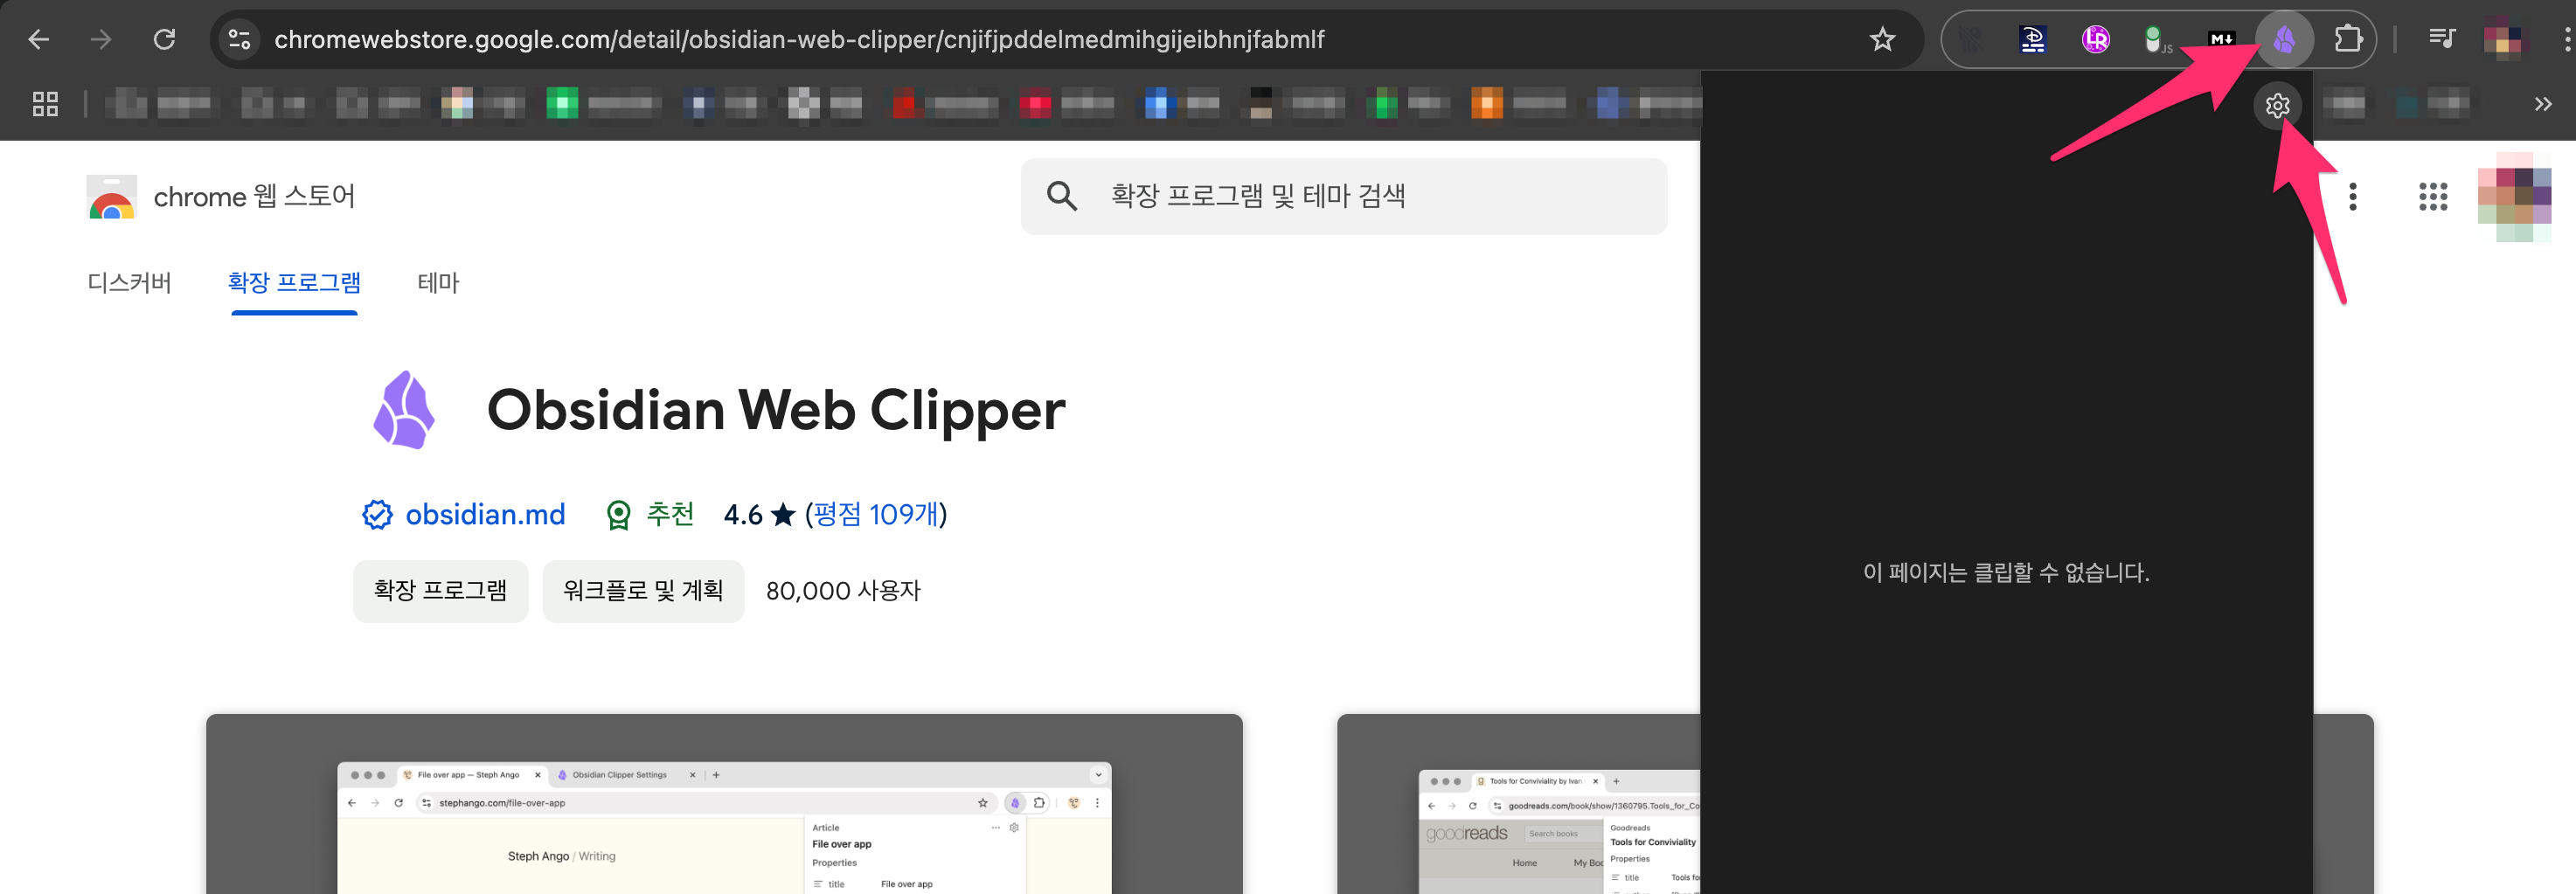
Task: Click the URL address bar text
Action: (798, 39)
